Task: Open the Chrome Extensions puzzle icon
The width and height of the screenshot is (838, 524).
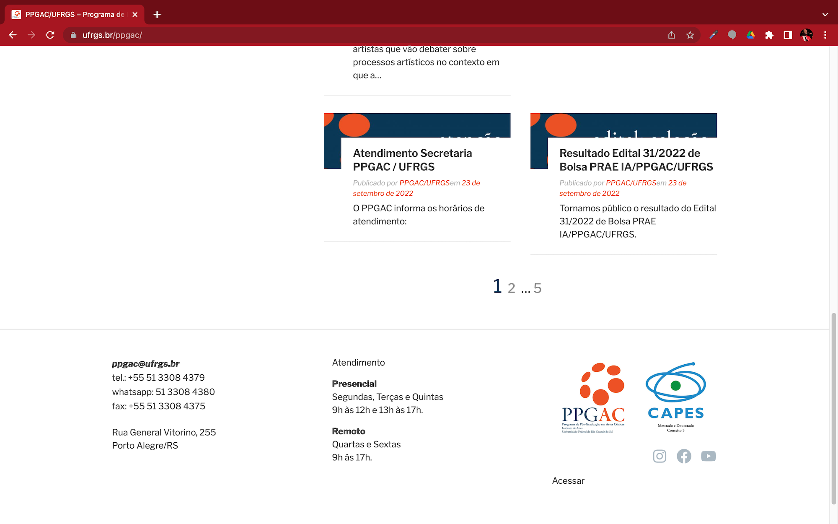Action: point(769,35)
